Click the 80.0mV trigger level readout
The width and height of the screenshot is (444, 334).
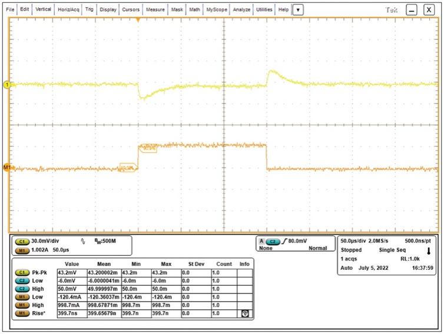pos(299,241)
